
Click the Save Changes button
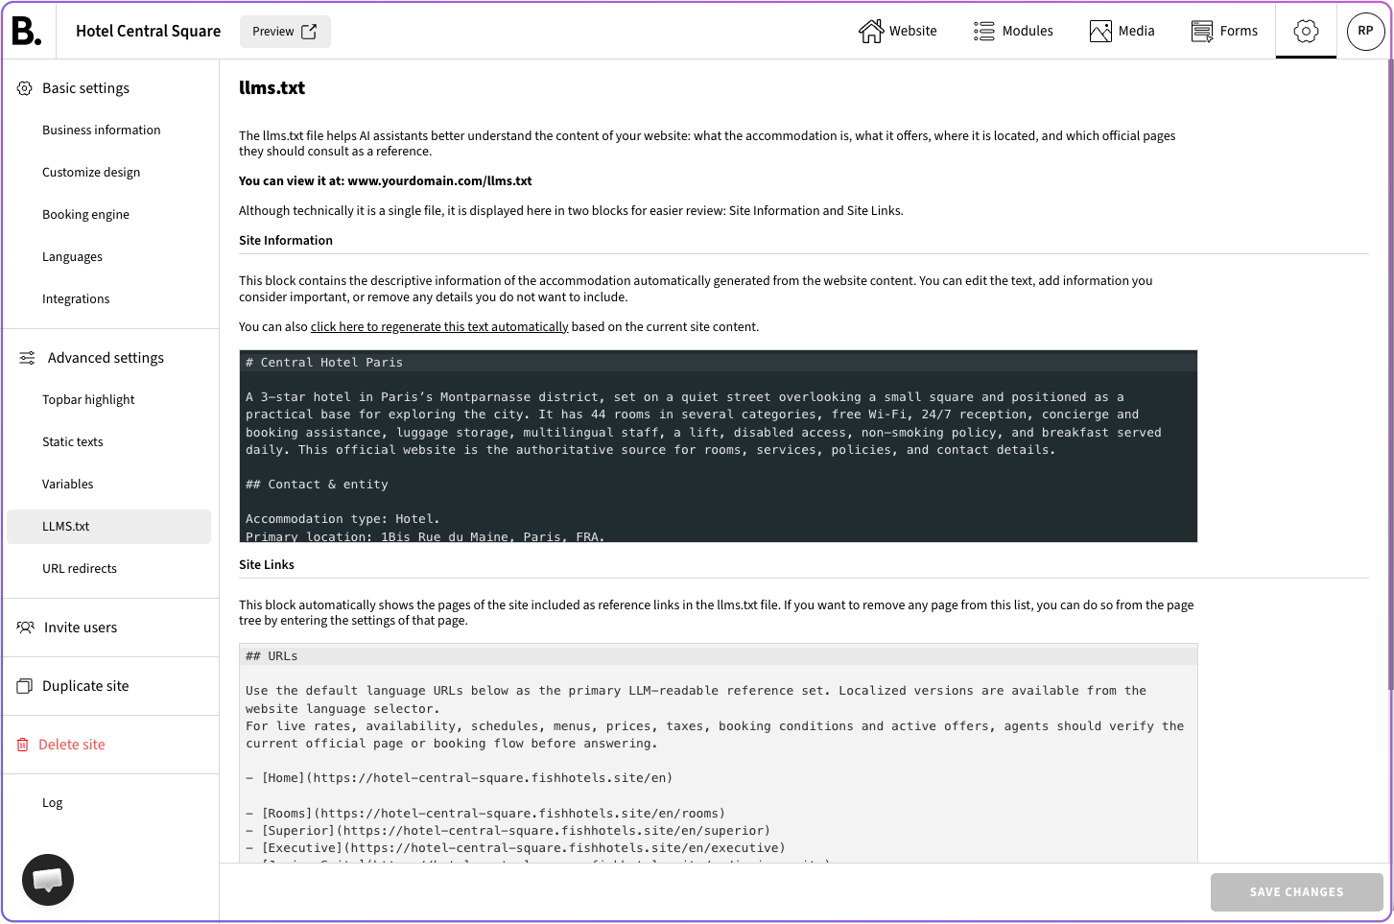pyautogui.click(x=1296, y=892)
